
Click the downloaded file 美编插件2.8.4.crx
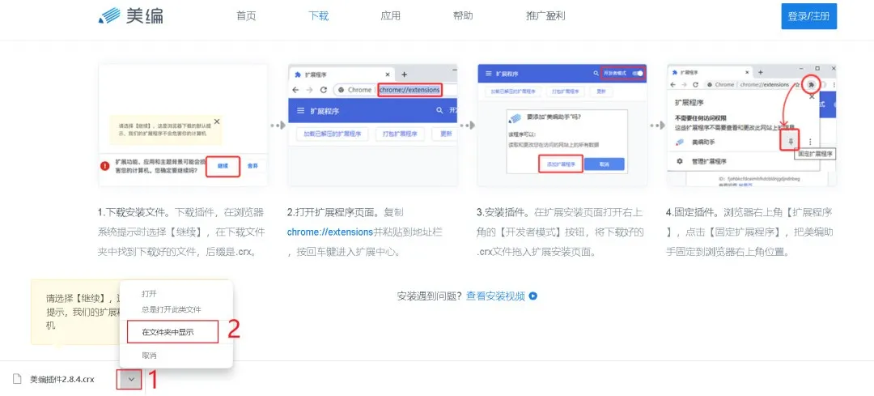62,379
